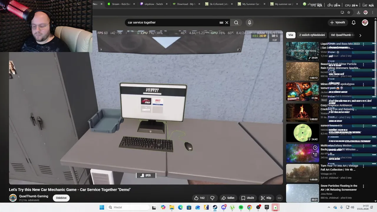Open the system tray volume icon

pyautogui.click(x=353, y=207)
